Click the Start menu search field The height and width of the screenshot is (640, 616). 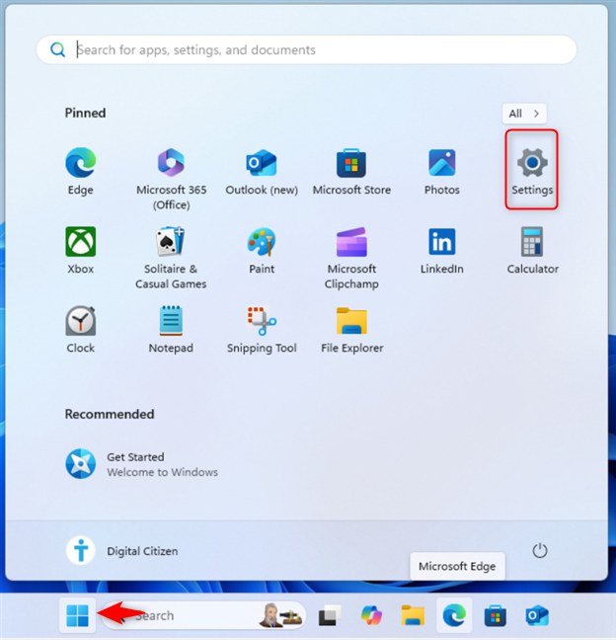(x=306, y=49)
